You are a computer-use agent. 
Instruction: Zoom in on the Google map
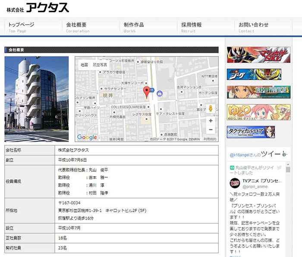click(x=211, y=121)
